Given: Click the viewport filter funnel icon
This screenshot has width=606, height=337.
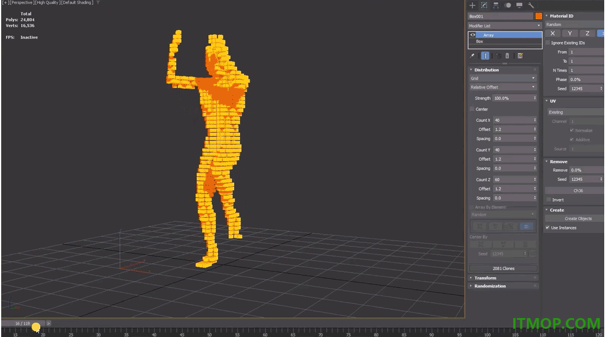Looking at the screenshot, I should coord(98,3).
